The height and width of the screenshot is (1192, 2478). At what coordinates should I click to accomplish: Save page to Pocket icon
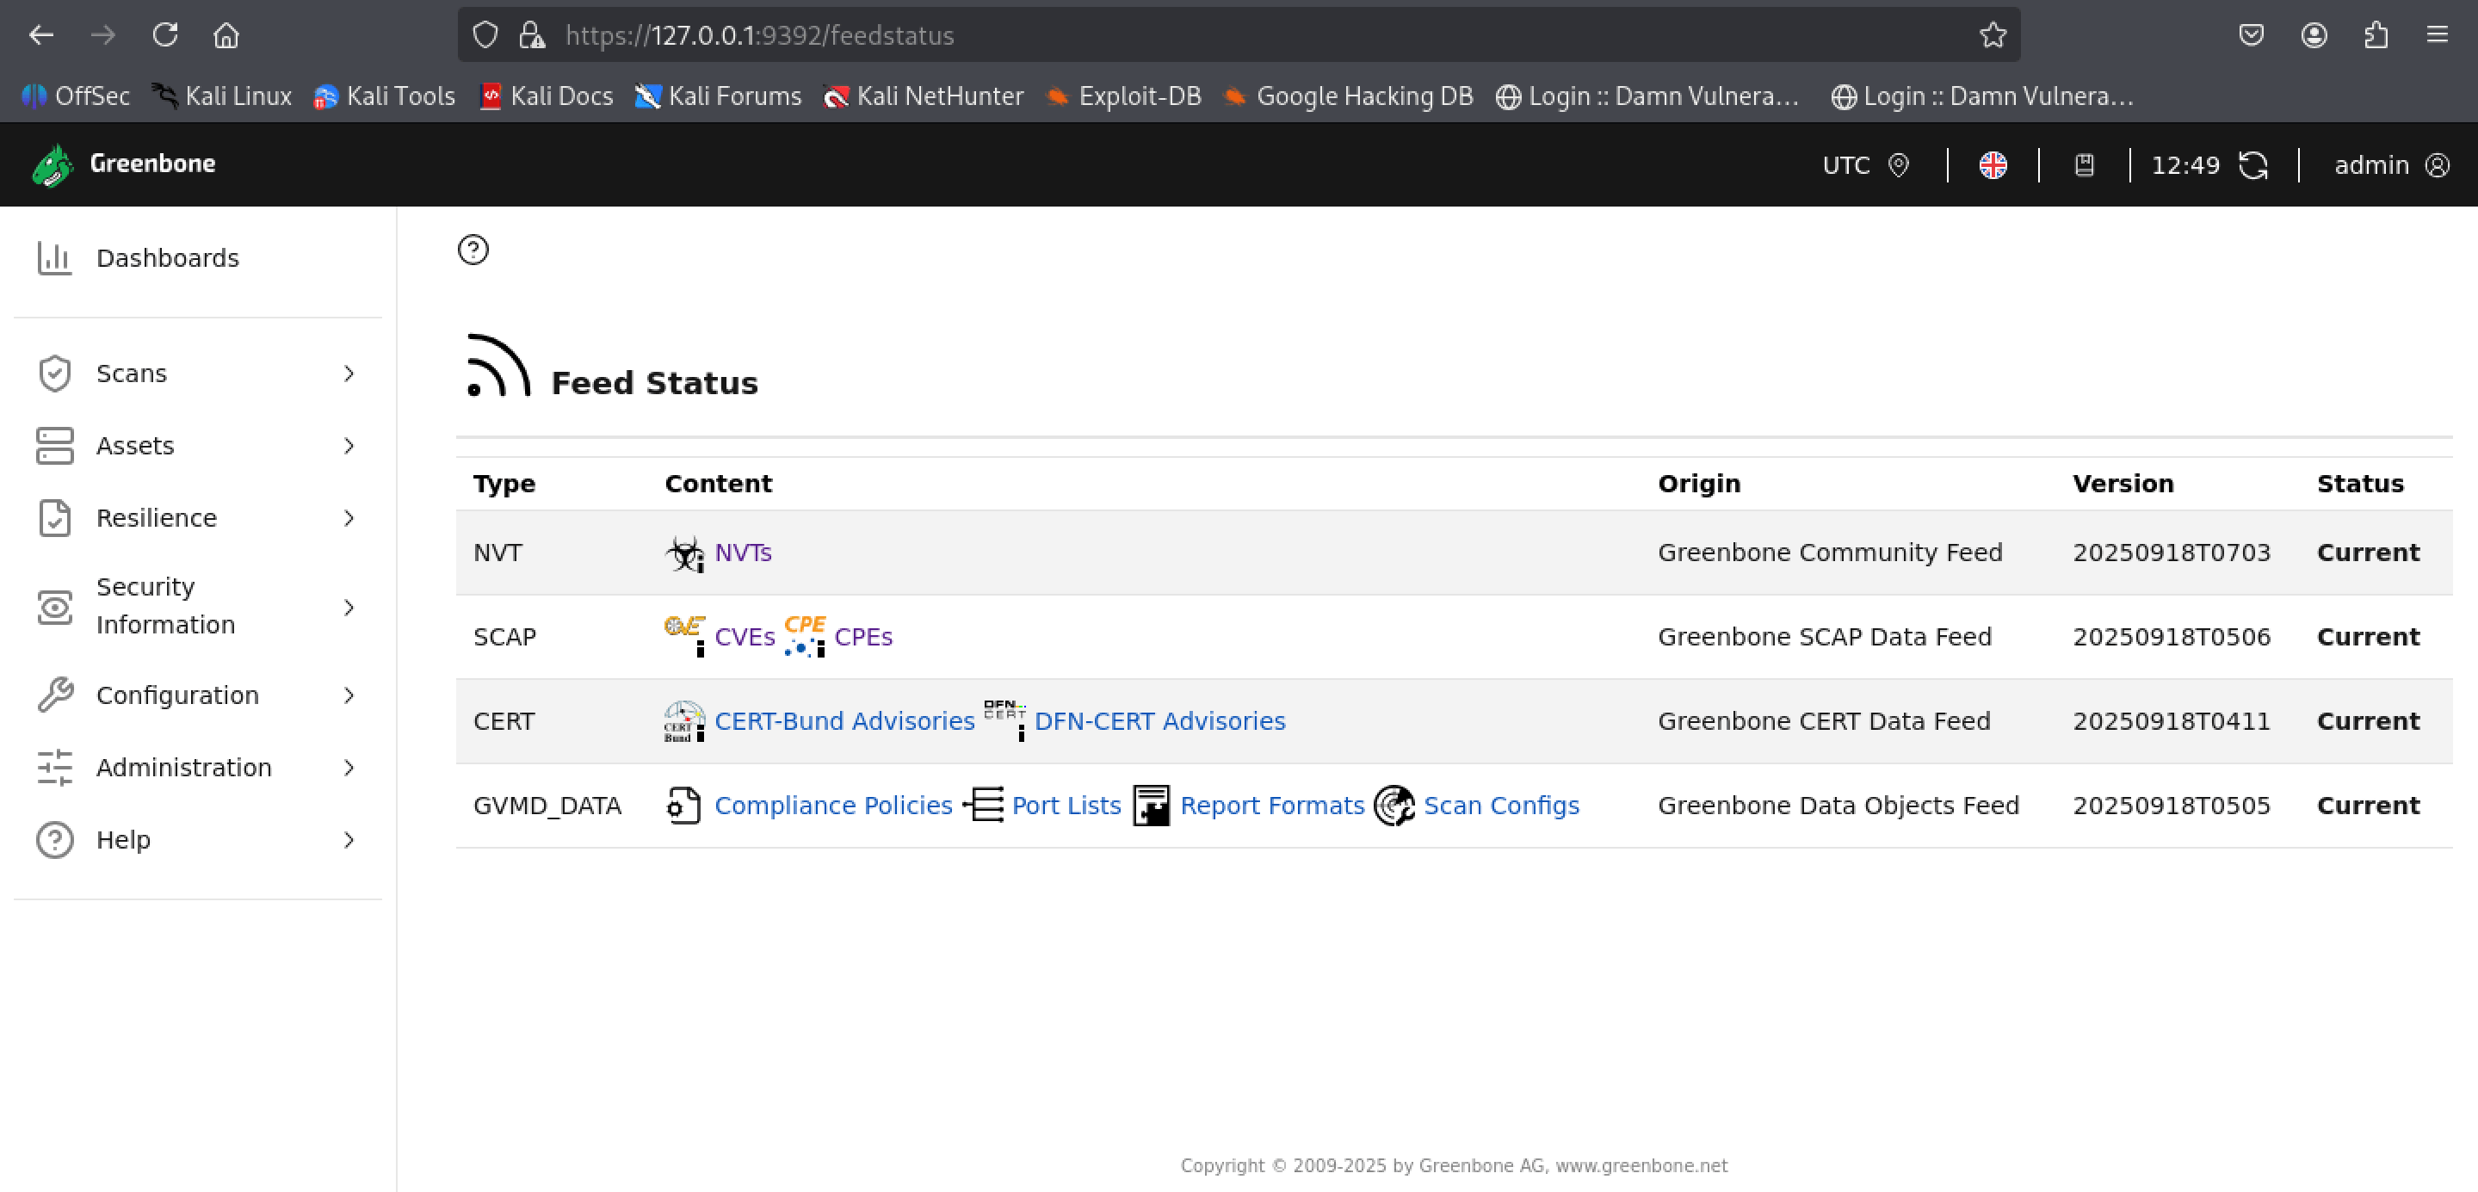point(2251,35)
